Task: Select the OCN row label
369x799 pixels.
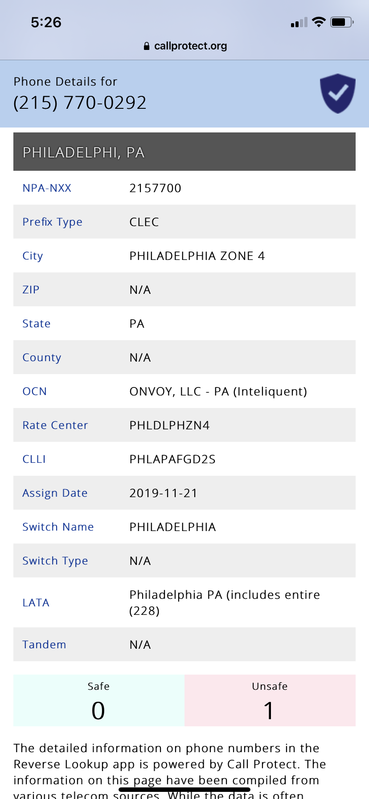Action: click(34, 391)
